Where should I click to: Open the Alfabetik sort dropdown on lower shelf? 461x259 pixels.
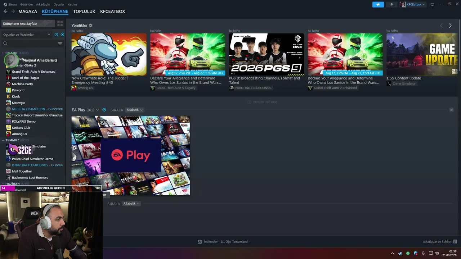click(131, 204)
